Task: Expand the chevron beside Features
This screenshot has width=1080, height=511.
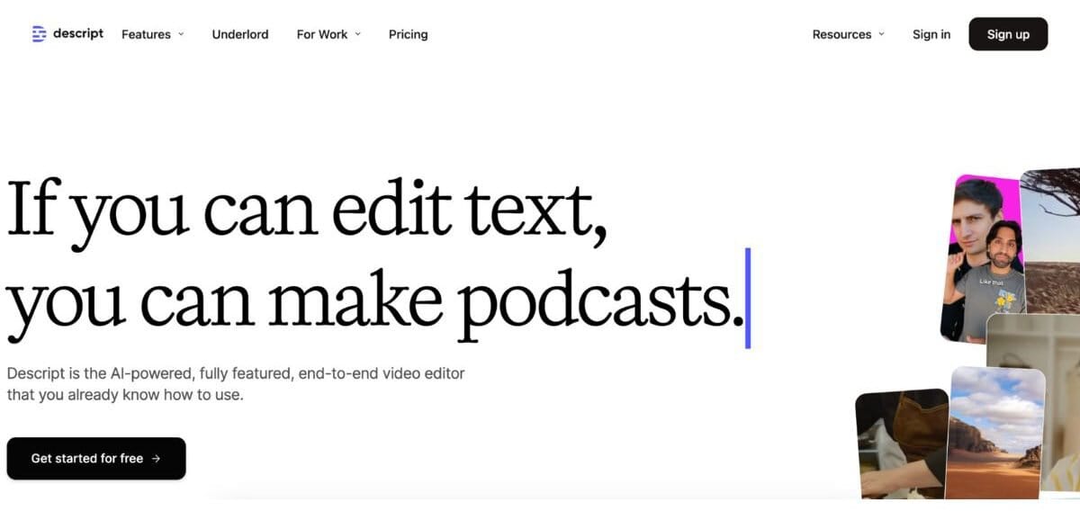Action: [x=181, y=34]
